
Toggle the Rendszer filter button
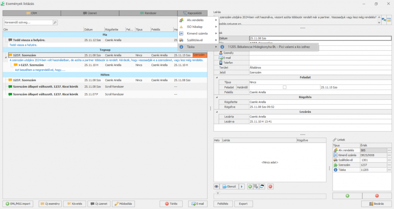pyautogui.click(x=148, y=13)
